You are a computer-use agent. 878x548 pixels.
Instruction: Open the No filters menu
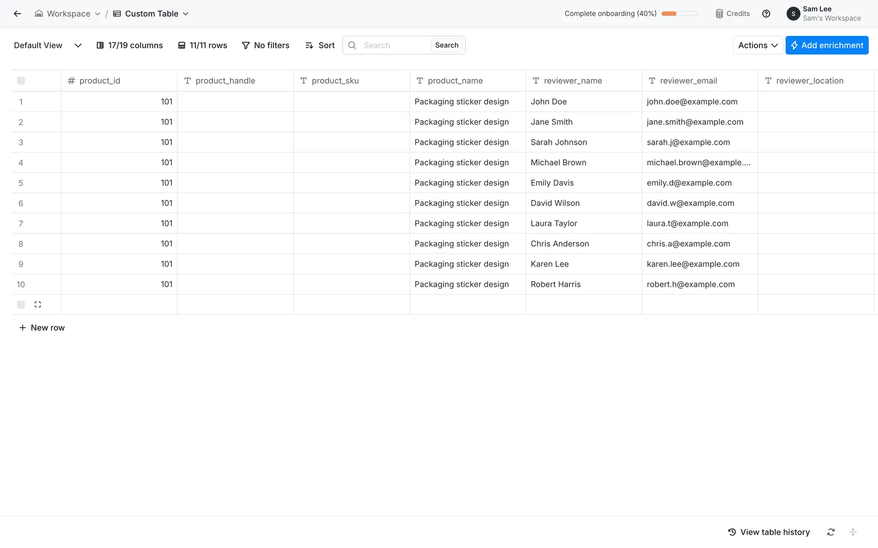tap(265, 45)
